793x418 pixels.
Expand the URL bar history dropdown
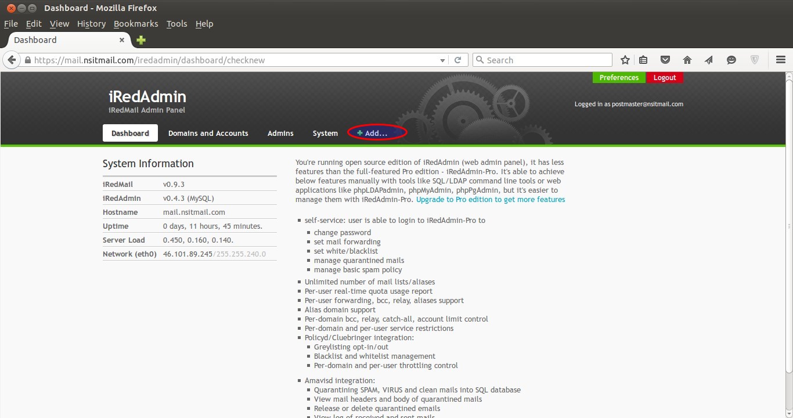pyautogui.click(x=442, y=60)
